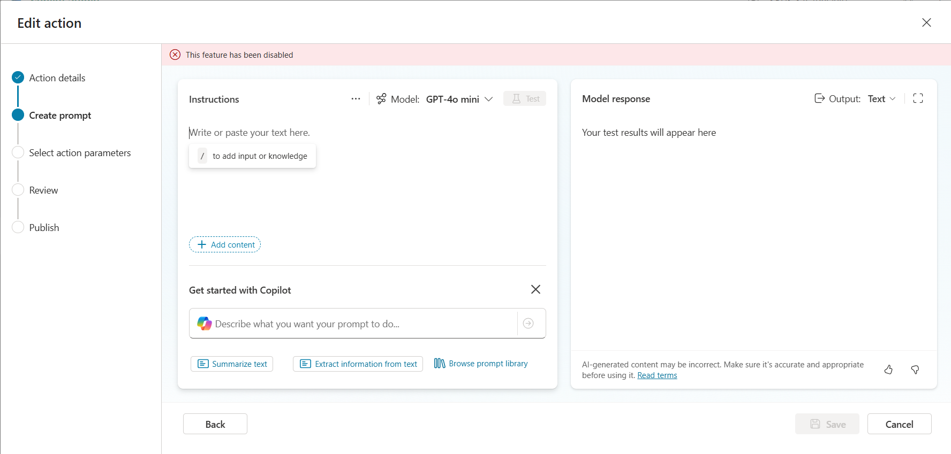Image resolution: width=951 pixels, height=454 pixels.
Task: Click 'Your test results will appear here'
Action: (649, 133)
